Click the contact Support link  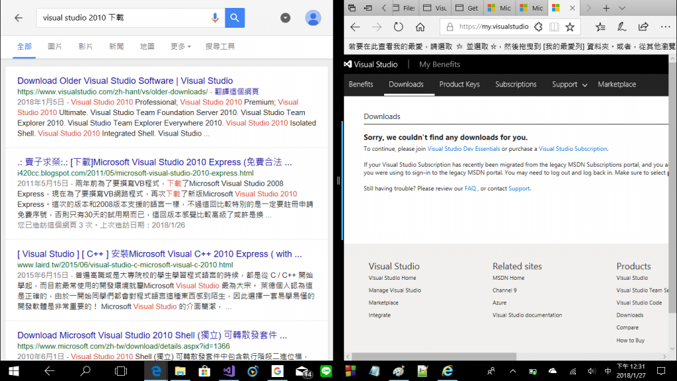tap(519, 189)
